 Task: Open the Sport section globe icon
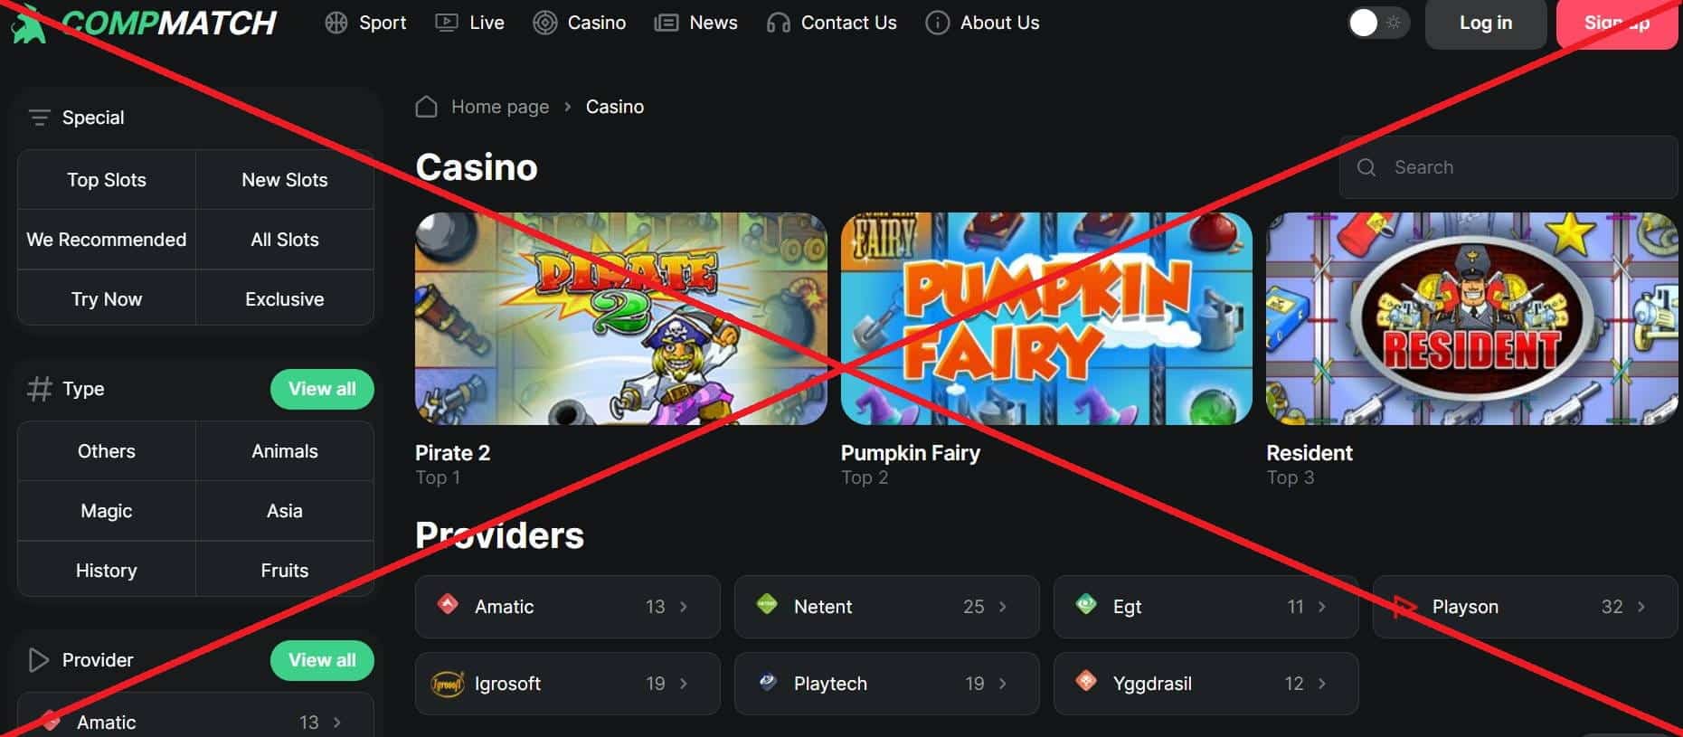click(336, 23)
